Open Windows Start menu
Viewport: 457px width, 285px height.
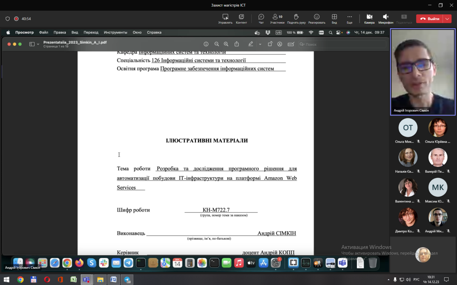[6, 280]
